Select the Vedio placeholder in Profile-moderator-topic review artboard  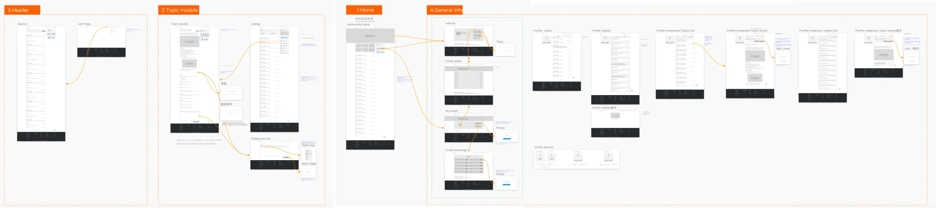[755, 78]
